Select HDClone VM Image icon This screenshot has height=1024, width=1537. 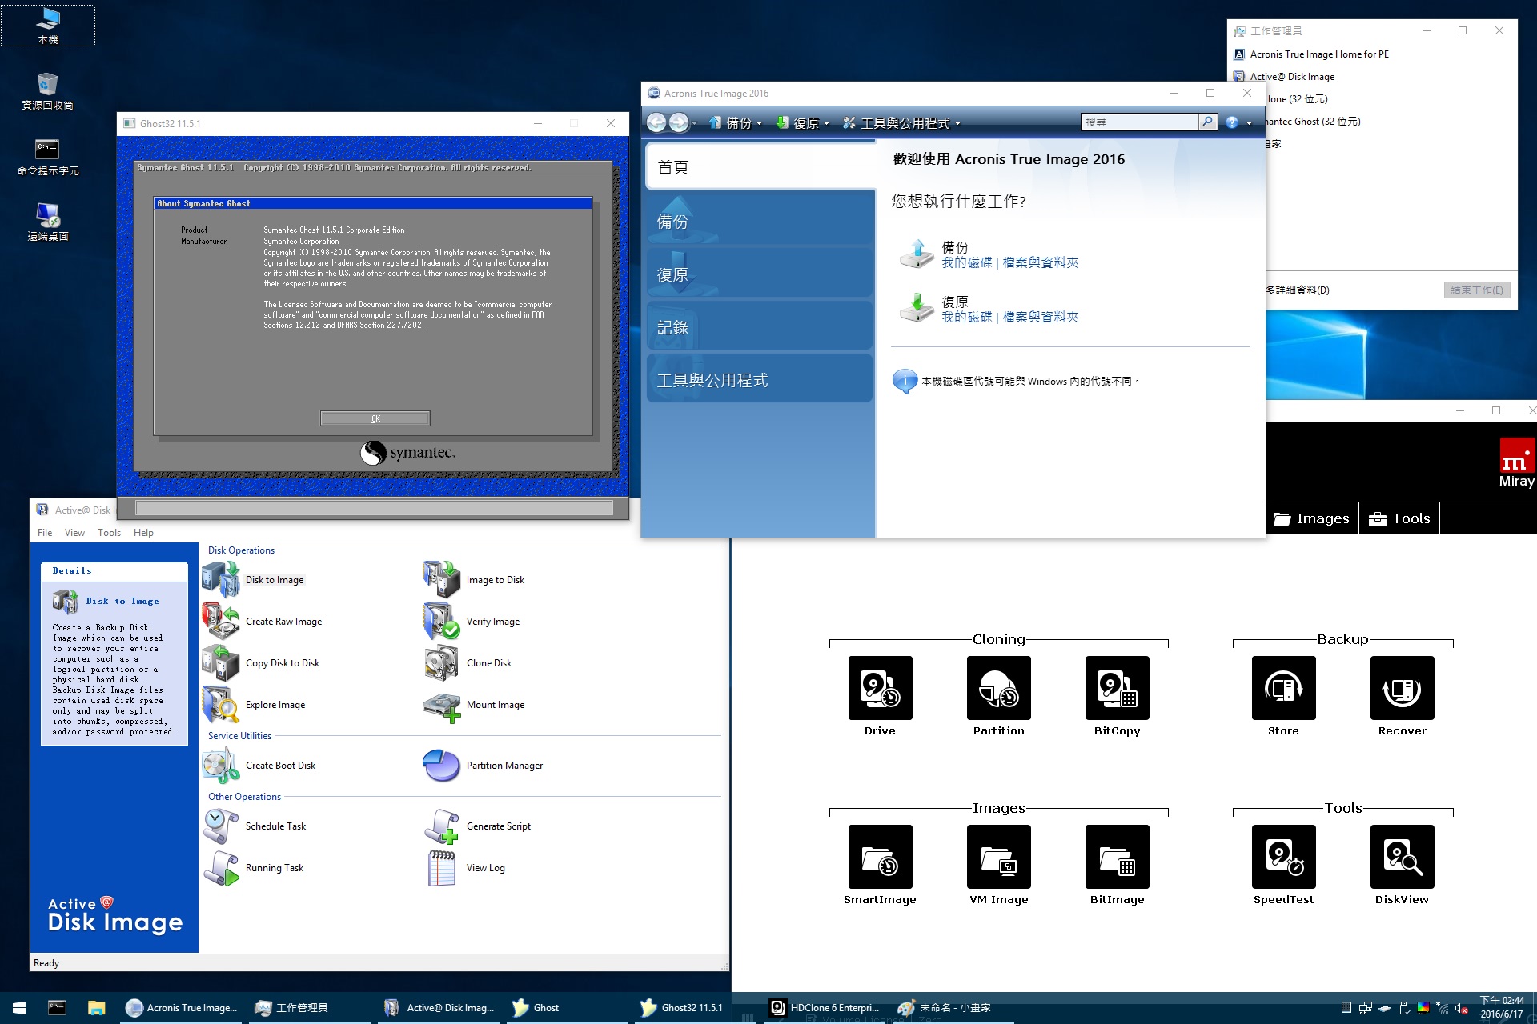point(999,857)
